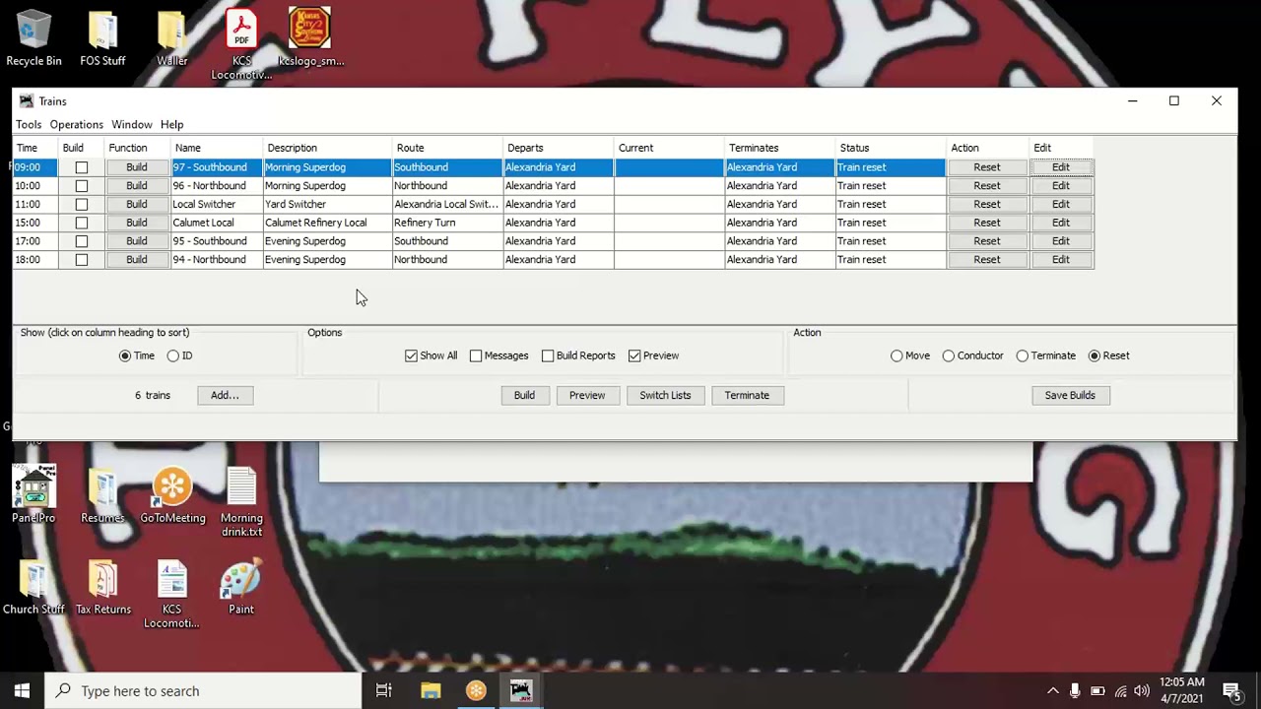Open Morning drink.txt file icon
This screenshot has width=1261, height=709.
(241, 501)
